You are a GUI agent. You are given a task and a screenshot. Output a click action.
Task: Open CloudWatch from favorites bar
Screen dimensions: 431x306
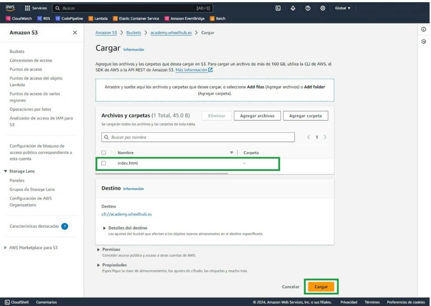pos(19,18)
